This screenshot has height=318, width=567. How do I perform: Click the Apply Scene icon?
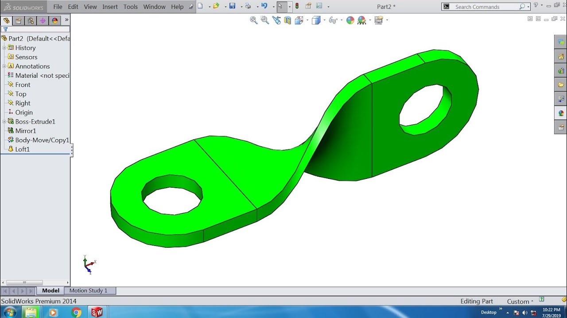pyautogui.click(x=361, y=20)
